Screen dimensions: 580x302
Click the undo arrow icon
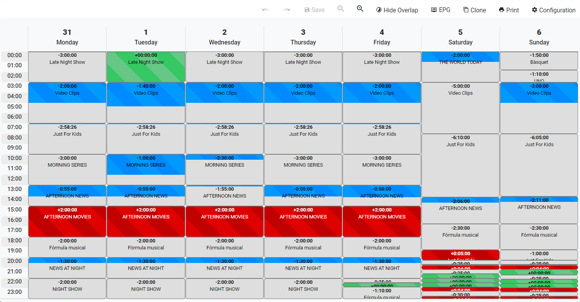(265, 10)
